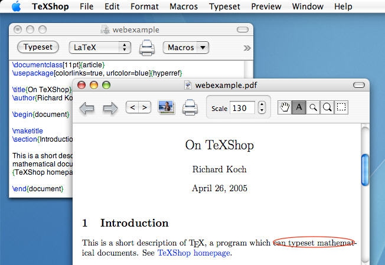Toggle toolbar pill button in webexample window
385x265 pixels.
[243, 30]
